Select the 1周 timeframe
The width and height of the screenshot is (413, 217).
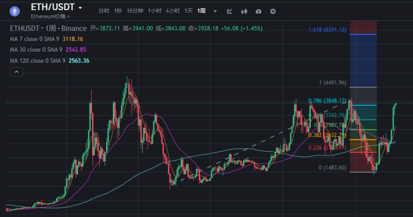[x=201, y=11]
